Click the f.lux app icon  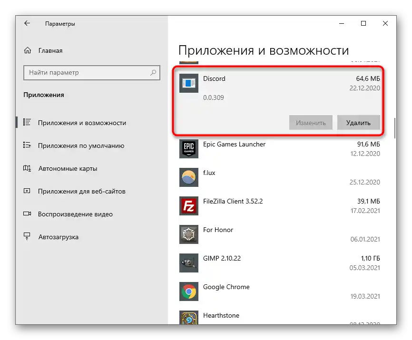tap(189, 177)
